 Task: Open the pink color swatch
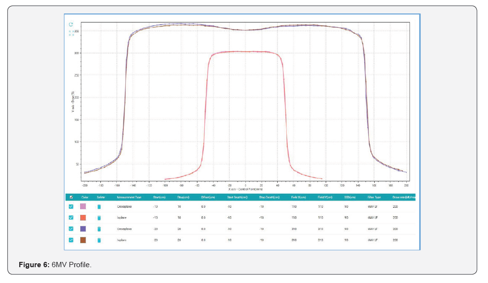pos(83,206)
